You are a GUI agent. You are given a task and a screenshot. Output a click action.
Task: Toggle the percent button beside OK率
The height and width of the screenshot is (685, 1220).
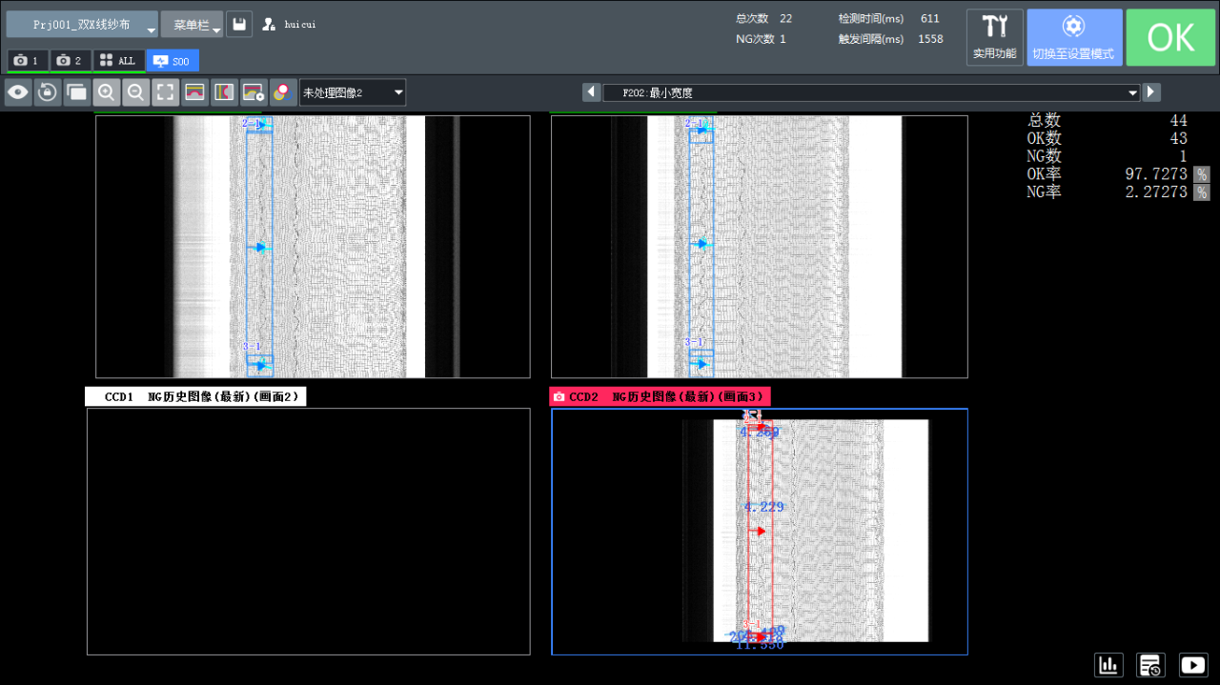[x=1202, y=174]
